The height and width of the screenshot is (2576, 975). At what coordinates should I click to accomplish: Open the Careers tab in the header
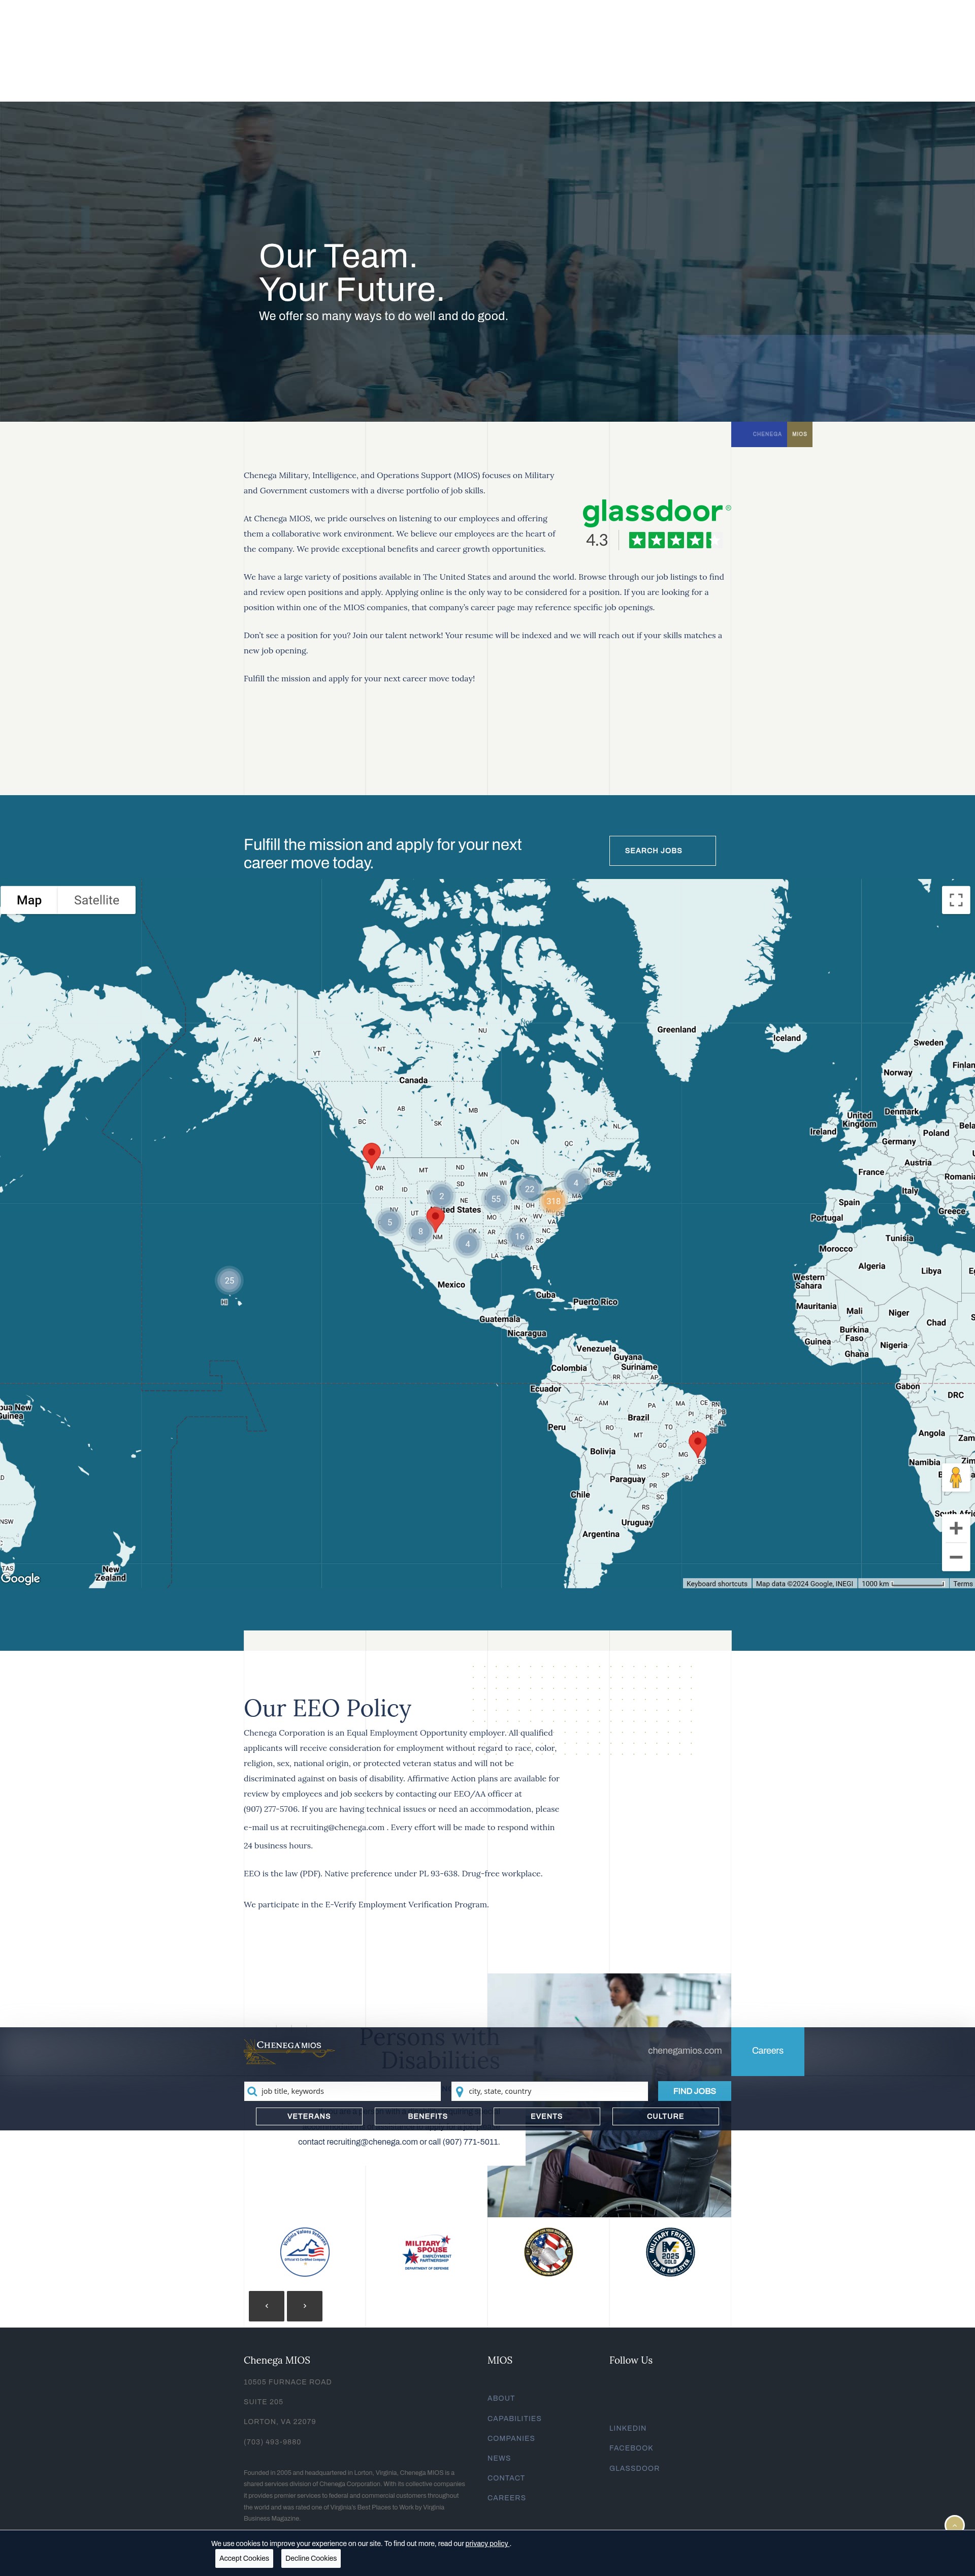pyautogui.click(x=767, y=2051)
